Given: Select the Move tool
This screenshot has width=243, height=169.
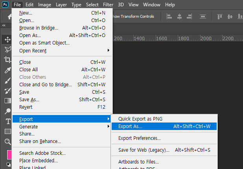Looking at the screenshot, I should (7, 40).
